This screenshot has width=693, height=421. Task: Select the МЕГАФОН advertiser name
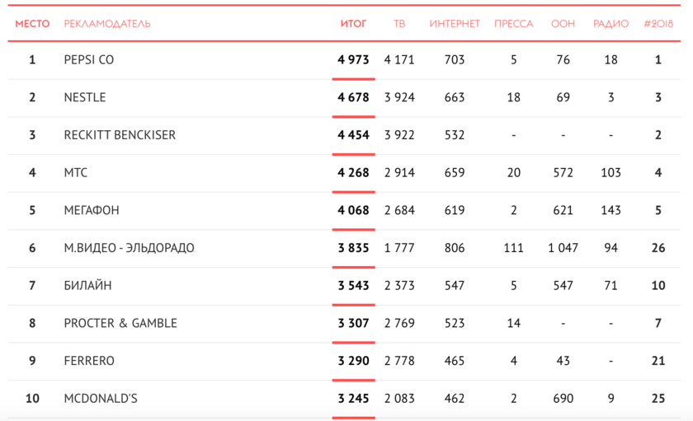92,210
